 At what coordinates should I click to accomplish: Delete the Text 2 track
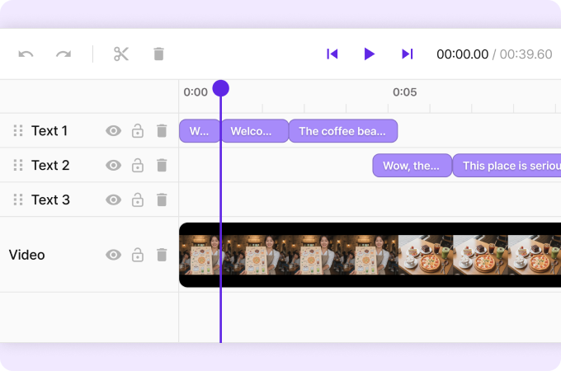click(x=162, y=166)
